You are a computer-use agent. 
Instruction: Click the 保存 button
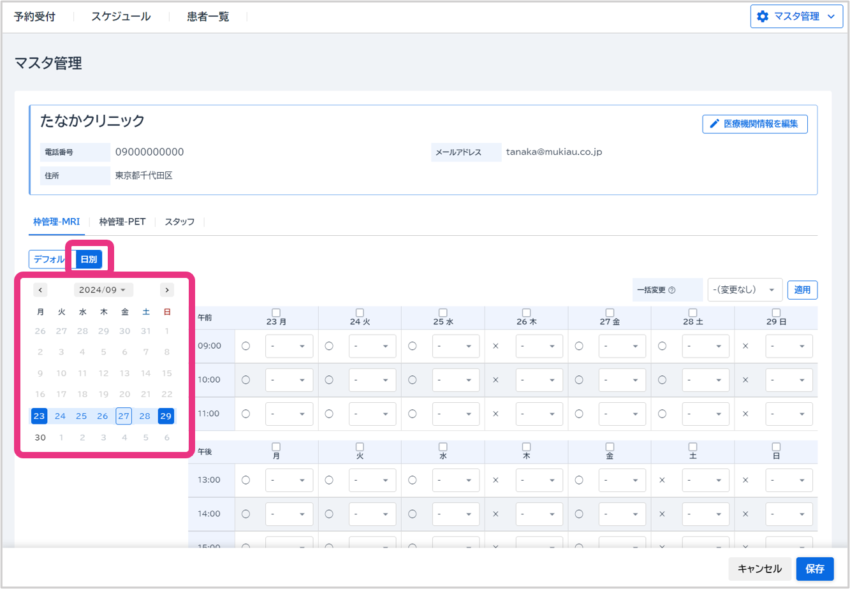point(814,569)
